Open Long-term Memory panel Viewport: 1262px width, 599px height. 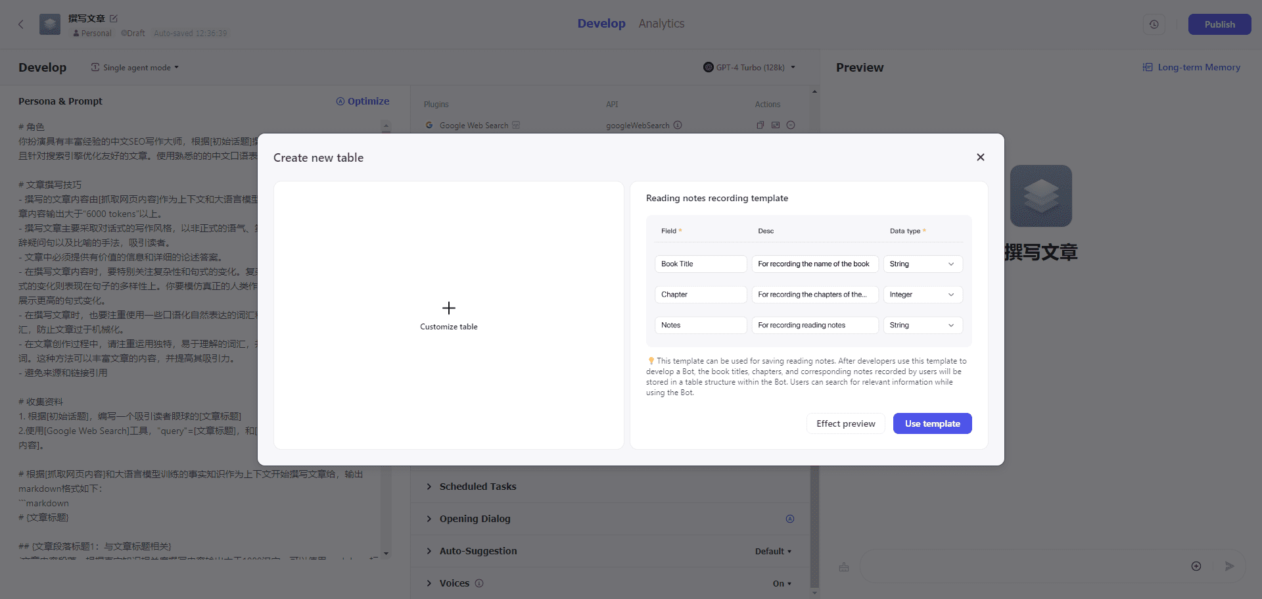(x=1191, y=67)
